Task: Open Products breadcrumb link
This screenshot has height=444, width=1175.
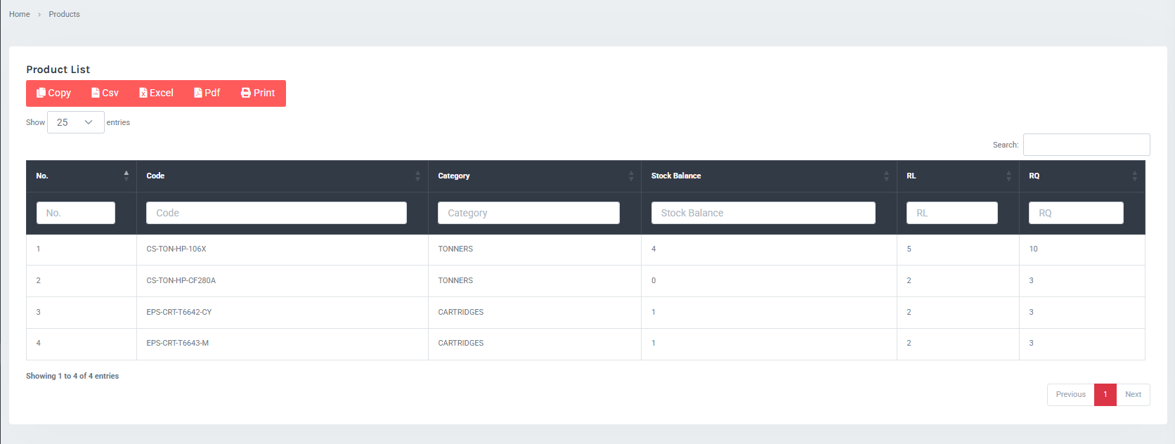Action: 64,14
